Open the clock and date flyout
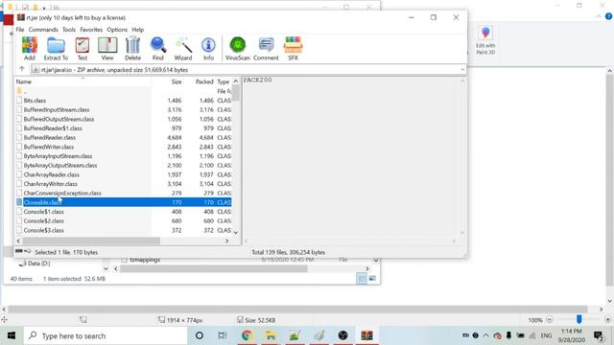This screenshot has width=614, height=345. pos(572,335)
